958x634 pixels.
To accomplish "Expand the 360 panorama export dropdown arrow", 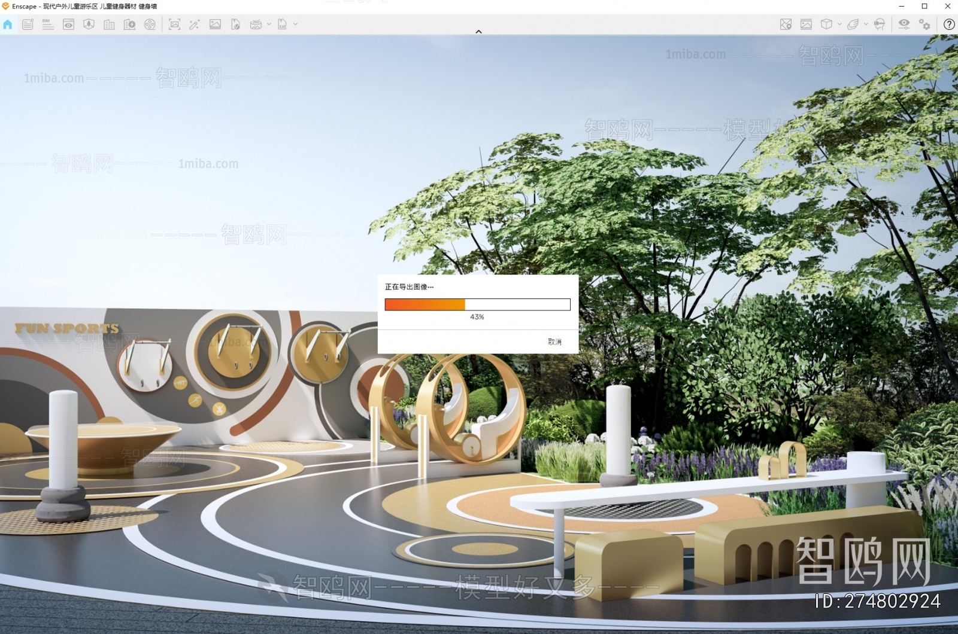I will click(x=269, y=25).
